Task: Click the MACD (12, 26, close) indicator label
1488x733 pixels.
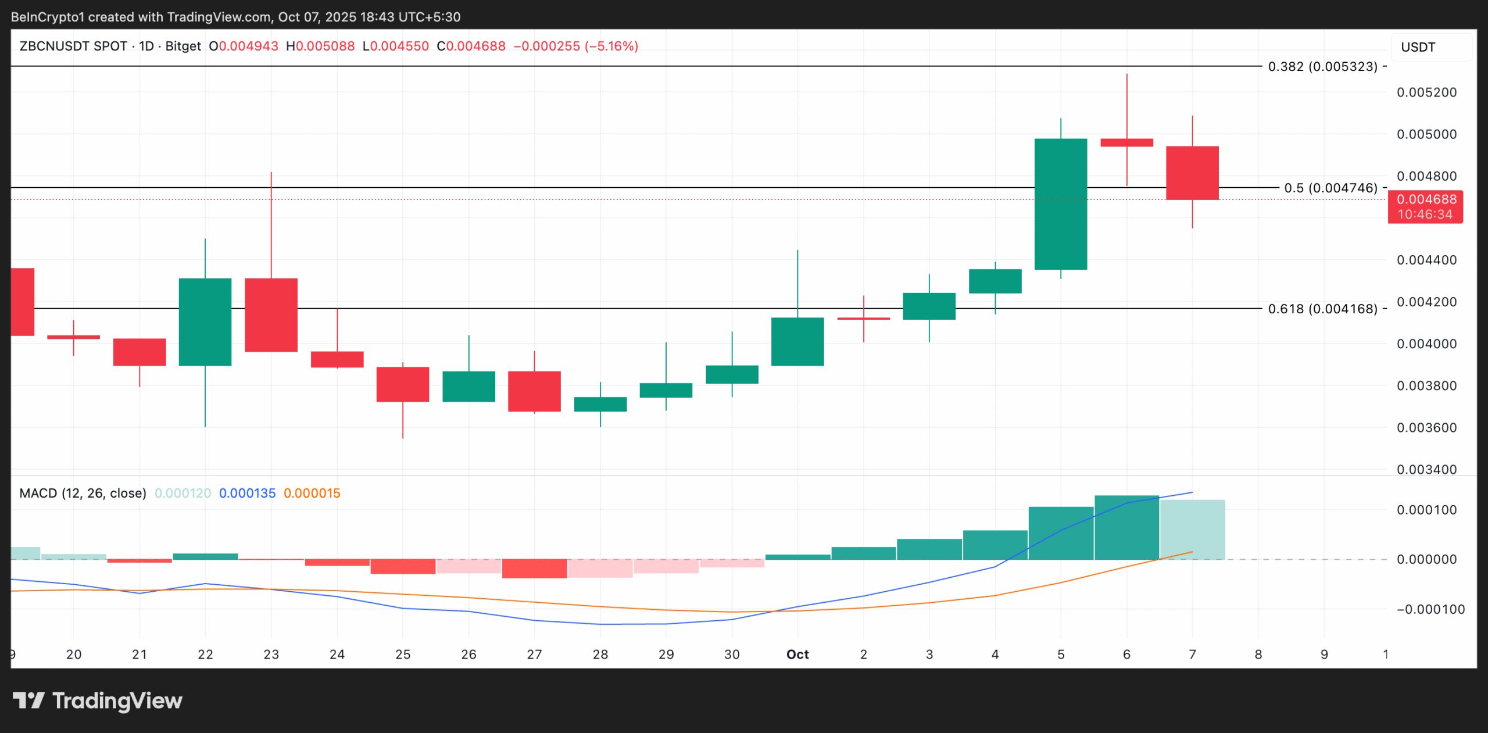Action: coord(83,493)
